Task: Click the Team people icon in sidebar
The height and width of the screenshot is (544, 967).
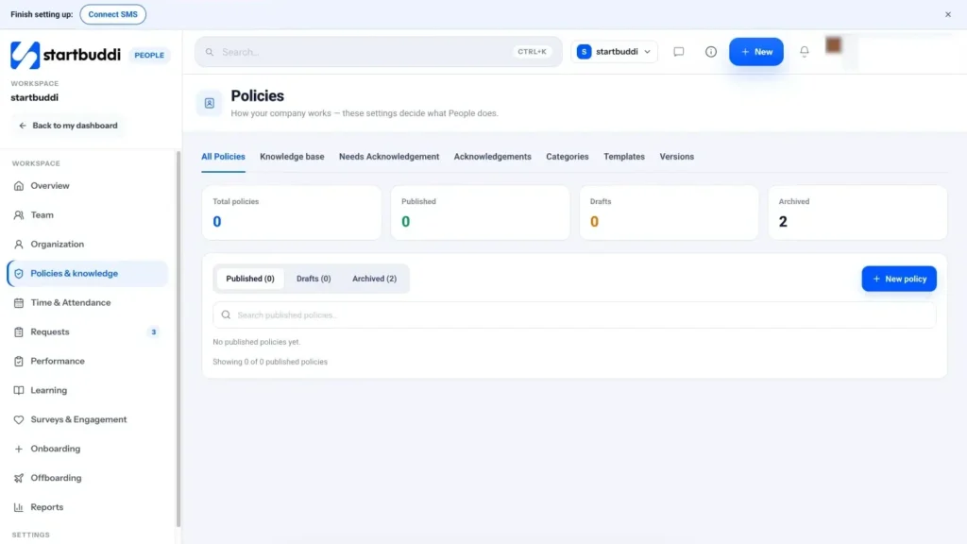Action: pyautogui.click(x=19, y=215)
